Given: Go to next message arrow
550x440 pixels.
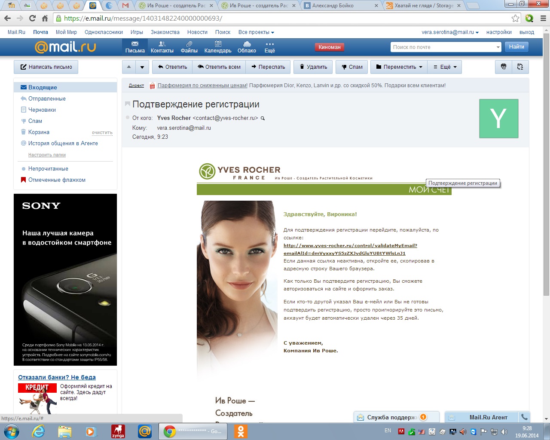Looking at the screenshot, I should (142, 67).
